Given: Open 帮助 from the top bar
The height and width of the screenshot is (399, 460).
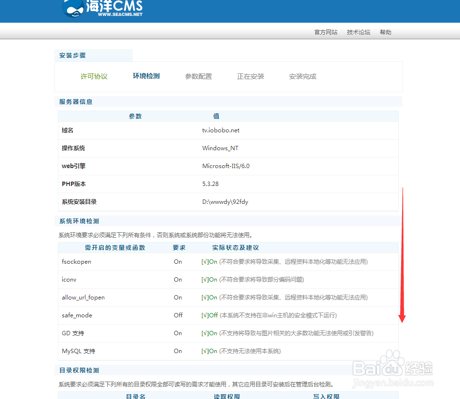Looking at the screenshot, I should 385,32.
